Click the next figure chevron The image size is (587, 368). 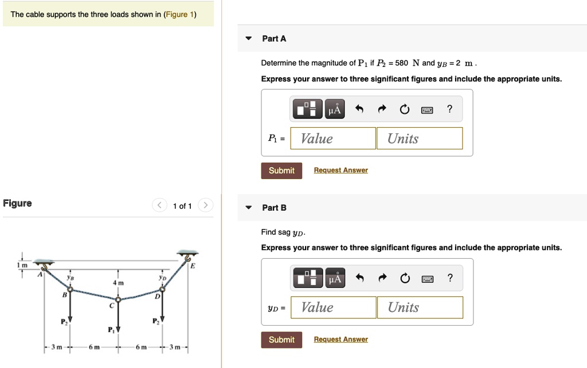(205, 204)
